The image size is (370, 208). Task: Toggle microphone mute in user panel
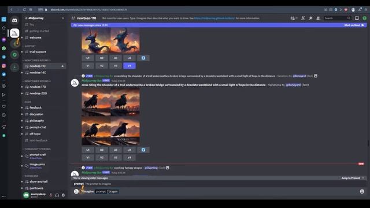51,195
